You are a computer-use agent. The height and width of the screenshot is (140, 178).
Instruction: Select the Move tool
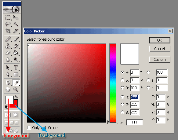pyautogui.click(x=16, y=17)
